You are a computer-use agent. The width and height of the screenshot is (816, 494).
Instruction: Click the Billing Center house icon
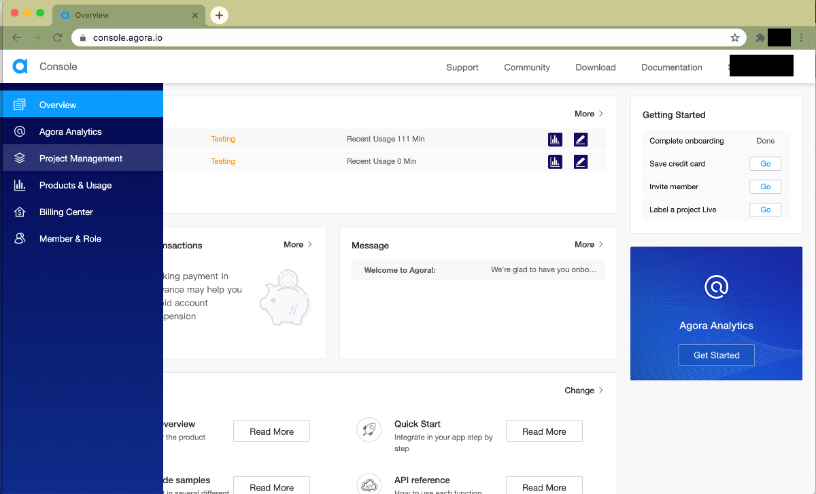pyautogui.click(x=20, y=212)
